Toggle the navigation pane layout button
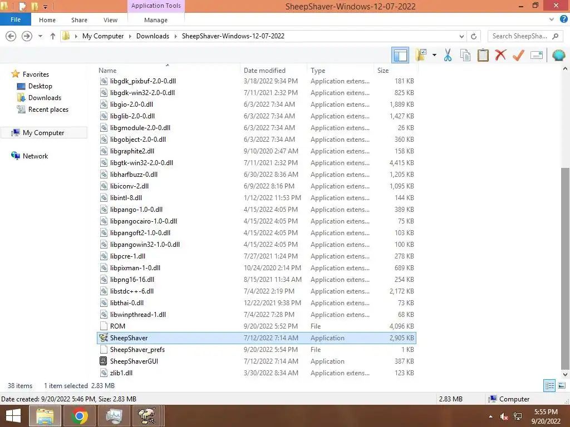This screenshot has width=570, height=427. point(400,55)
